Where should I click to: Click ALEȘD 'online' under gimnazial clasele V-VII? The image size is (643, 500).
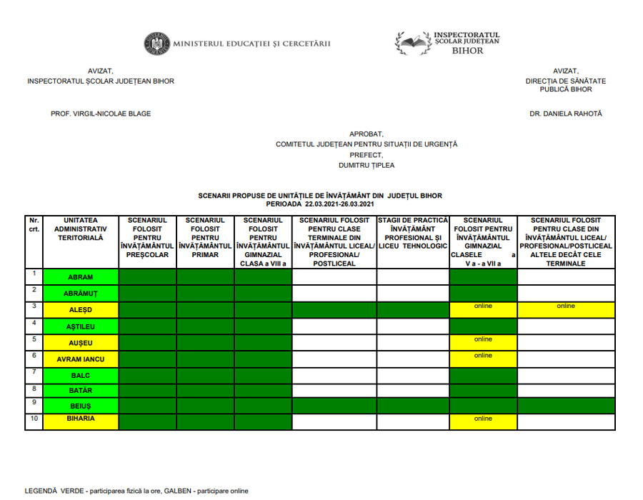(x=483, y=310)
